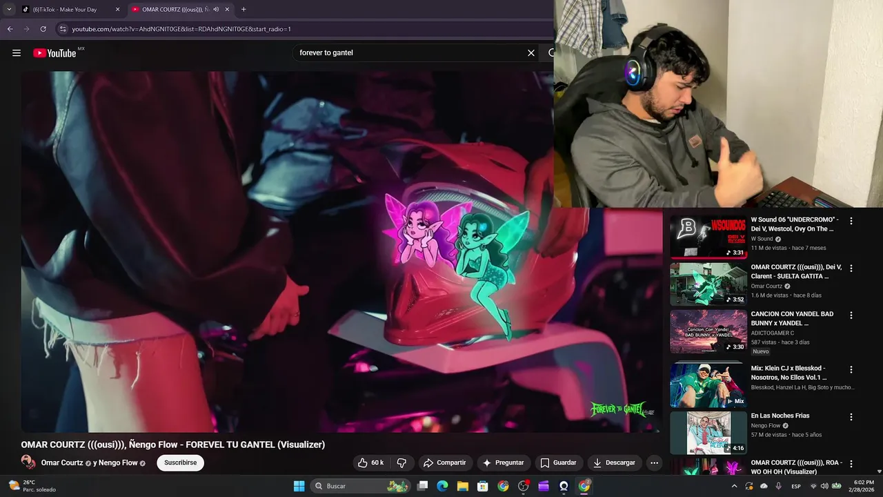883x497 pixels.
Task: Click the Preguntar ask button
Action: click(x=503, y=462)
